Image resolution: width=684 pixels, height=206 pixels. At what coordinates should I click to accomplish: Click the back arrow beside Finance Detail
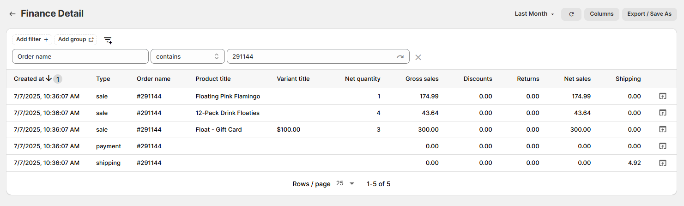pyautogui.click(x=12, y=14)
